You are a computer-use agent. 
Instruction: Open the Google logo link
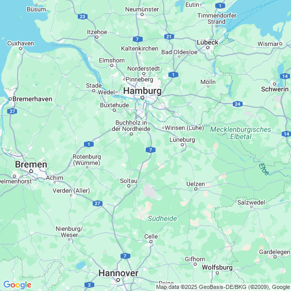18,285
